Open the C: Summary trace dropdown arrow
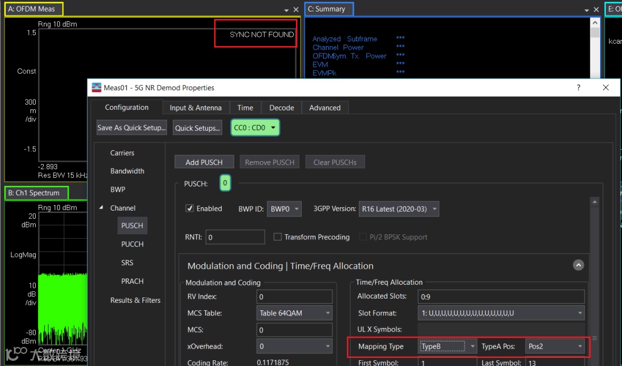This screenshot has height=366, width=622. [x=587, y=10]
